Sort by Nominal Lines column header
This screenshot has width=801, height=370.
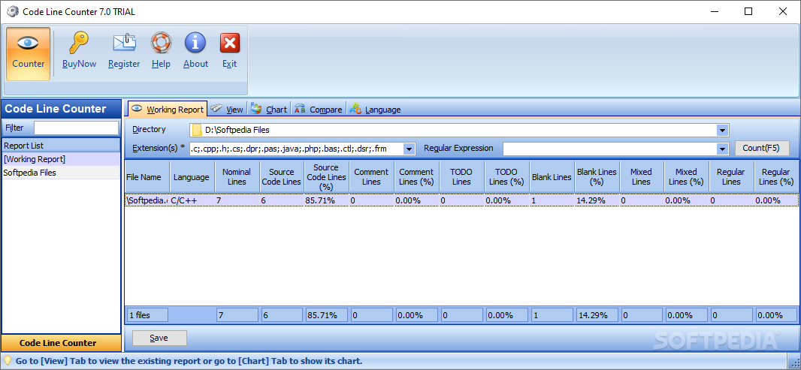pos(237,177)
